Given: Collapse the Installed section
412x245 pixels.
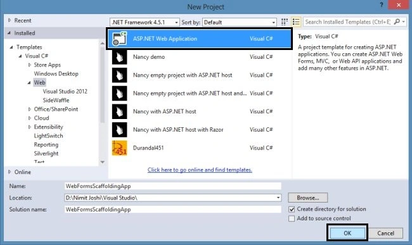Looking at the screenshot, I should tap(10, 33).
